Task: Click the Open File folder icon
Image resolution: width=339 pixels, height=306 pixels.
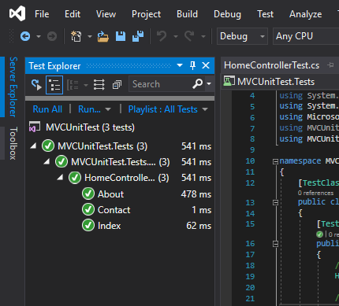Action: pos(102,36)
